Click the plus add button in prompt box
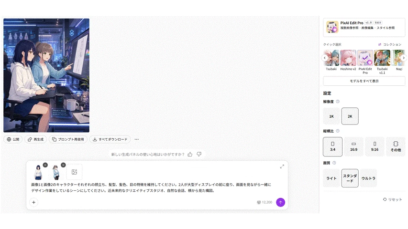The height and width of the screenshot is (229, 408). tap(34, 202)
